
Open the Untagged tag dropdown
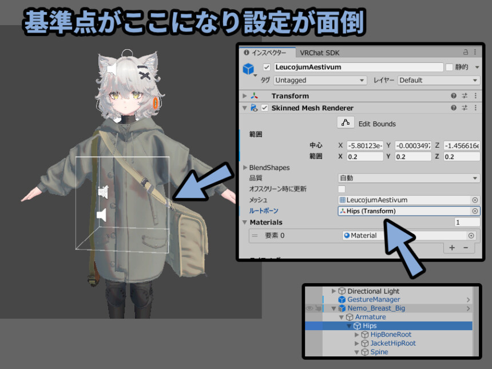tap(320, 80)
